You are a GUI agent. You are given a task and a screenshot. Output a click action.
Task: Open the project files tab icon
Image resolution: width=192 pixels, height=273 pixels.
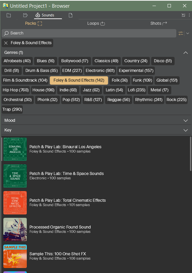(25, 15)
